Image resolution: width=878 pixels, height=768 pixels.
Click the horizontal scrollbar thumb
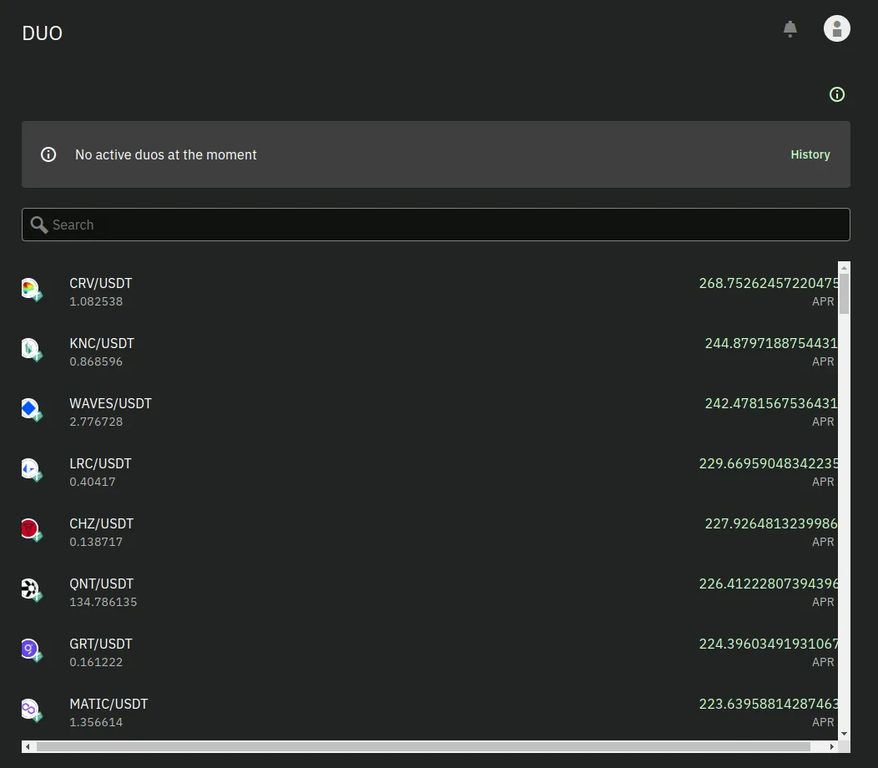[x=423, y=747]
